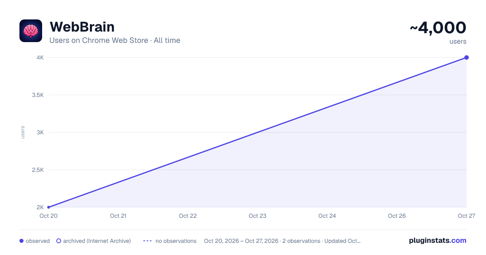Click the Oct 21 x-axis label
486x255 pixels.
(x=118, y=216)
